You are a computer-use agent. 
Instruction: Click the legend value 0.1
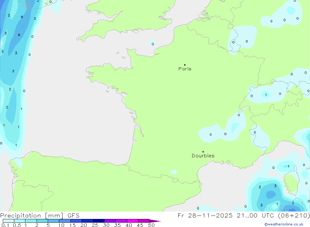click(x=5, y=225)
